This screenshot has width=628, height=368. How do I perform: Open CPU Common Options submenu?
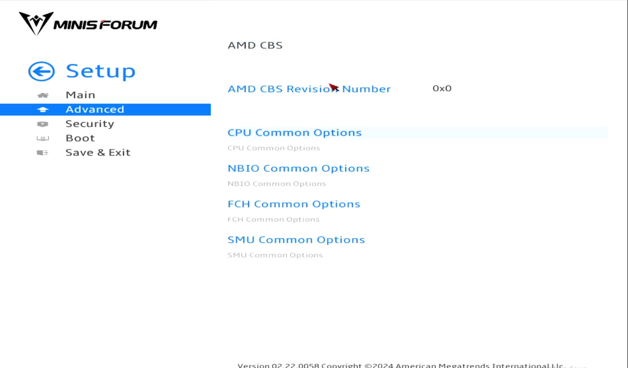pyautogui.click(x=294, y=133)
